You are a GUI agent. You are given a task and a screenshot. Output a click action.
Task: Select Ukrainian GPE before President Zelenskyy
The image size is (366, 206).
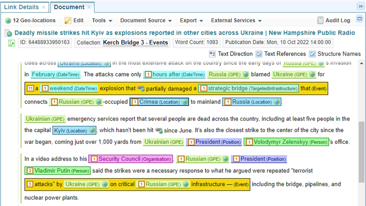pos(164,142)
